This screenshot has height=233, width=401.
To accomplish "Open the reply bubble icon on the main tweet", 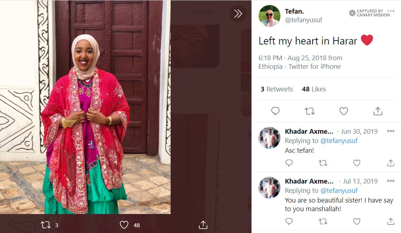I will (275, 111).
